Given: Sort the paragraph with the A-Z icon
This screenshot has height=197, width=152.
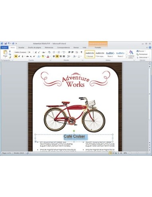Looking at the screenshot, I should 77,52.
